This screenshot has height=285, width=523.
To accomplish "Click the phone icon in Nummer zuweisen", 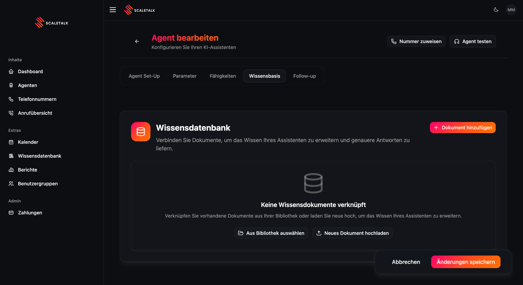I will click(x=394, y=41).
